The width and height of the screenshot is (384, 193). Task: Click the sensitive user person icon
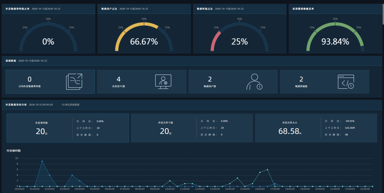point(254,81)
